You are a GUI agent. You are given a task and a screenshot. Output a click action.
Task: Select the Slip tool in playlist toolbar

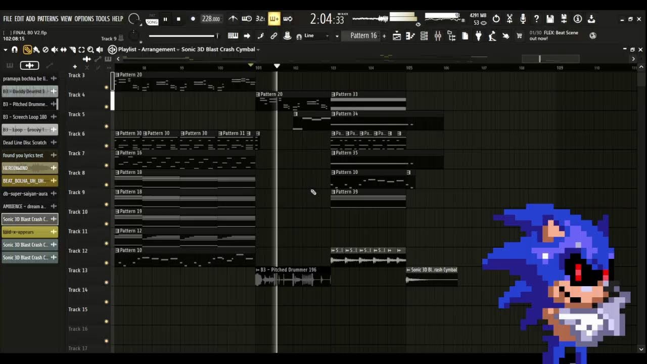[64, 50]
